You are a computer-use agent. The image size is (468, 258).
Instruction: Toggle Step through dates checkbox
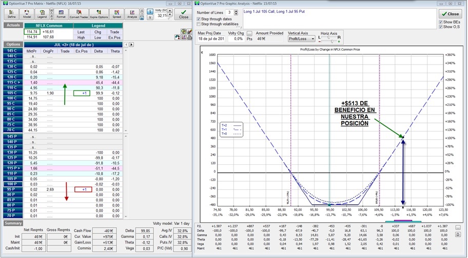pos(199,19)
